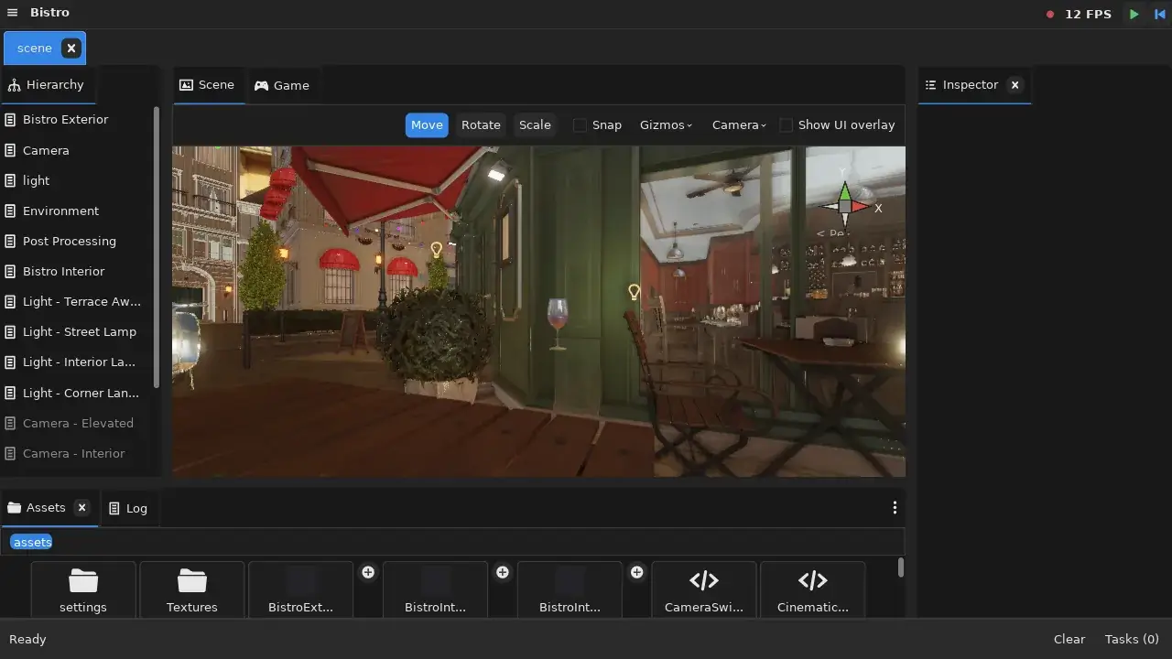Close the Assets panel
The image size is (1172, 659).
coord(81,508)
